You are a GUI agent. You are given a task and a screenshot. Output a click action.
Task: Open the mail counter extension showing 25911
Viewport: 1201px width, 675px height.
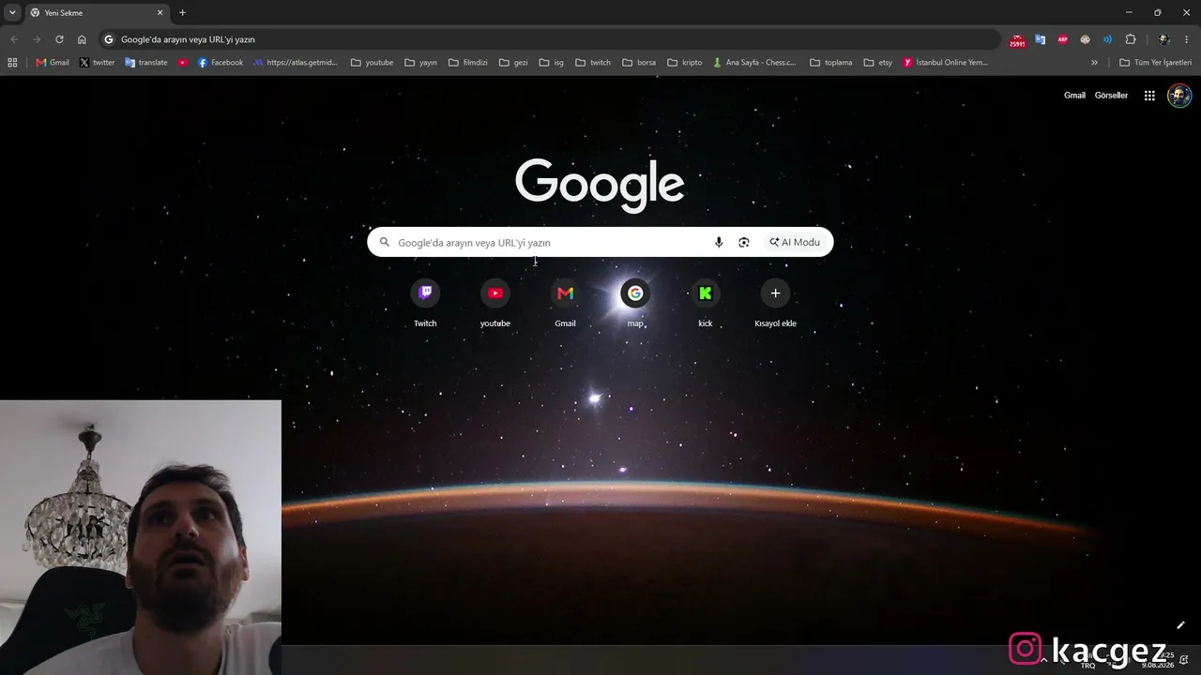(x=1018, y=40)
